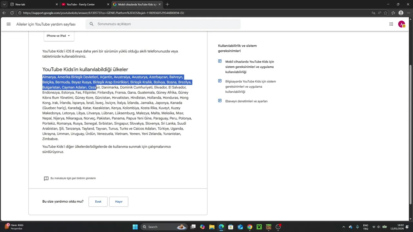Viewport: 413px width, 232px height.
Task: Click article icon beside Bilgisayarda link
Action: 220,81
